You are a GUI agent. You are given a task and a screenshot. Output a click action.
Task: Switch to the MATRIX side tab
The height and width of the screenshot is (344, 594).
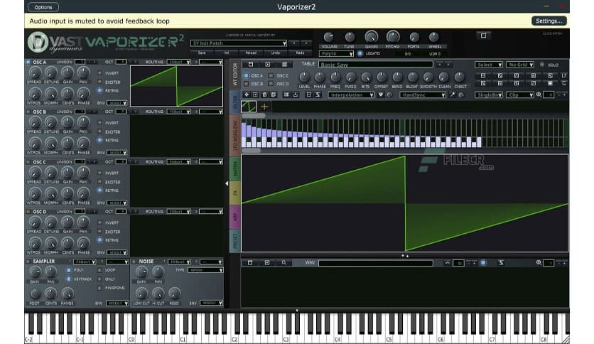click(235, 168)
